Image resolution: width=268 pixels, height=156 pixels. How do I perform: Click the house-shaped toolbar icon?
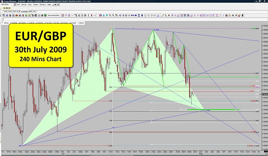[226, 15]
